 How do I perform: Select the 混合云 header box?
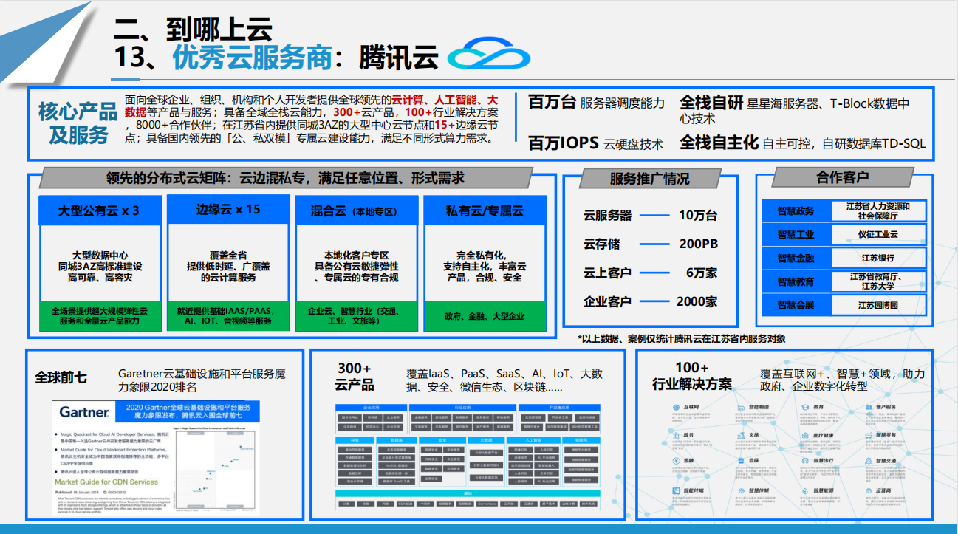[356, 210]
